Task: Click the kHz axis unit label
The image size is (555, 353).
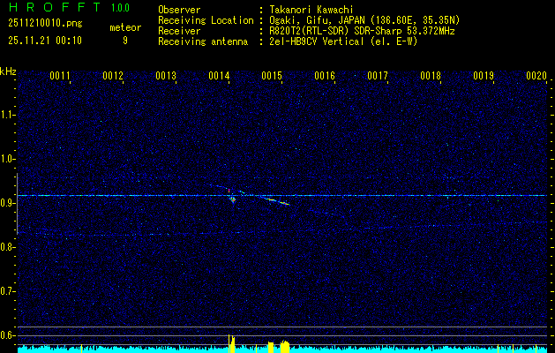Action: 8,71
